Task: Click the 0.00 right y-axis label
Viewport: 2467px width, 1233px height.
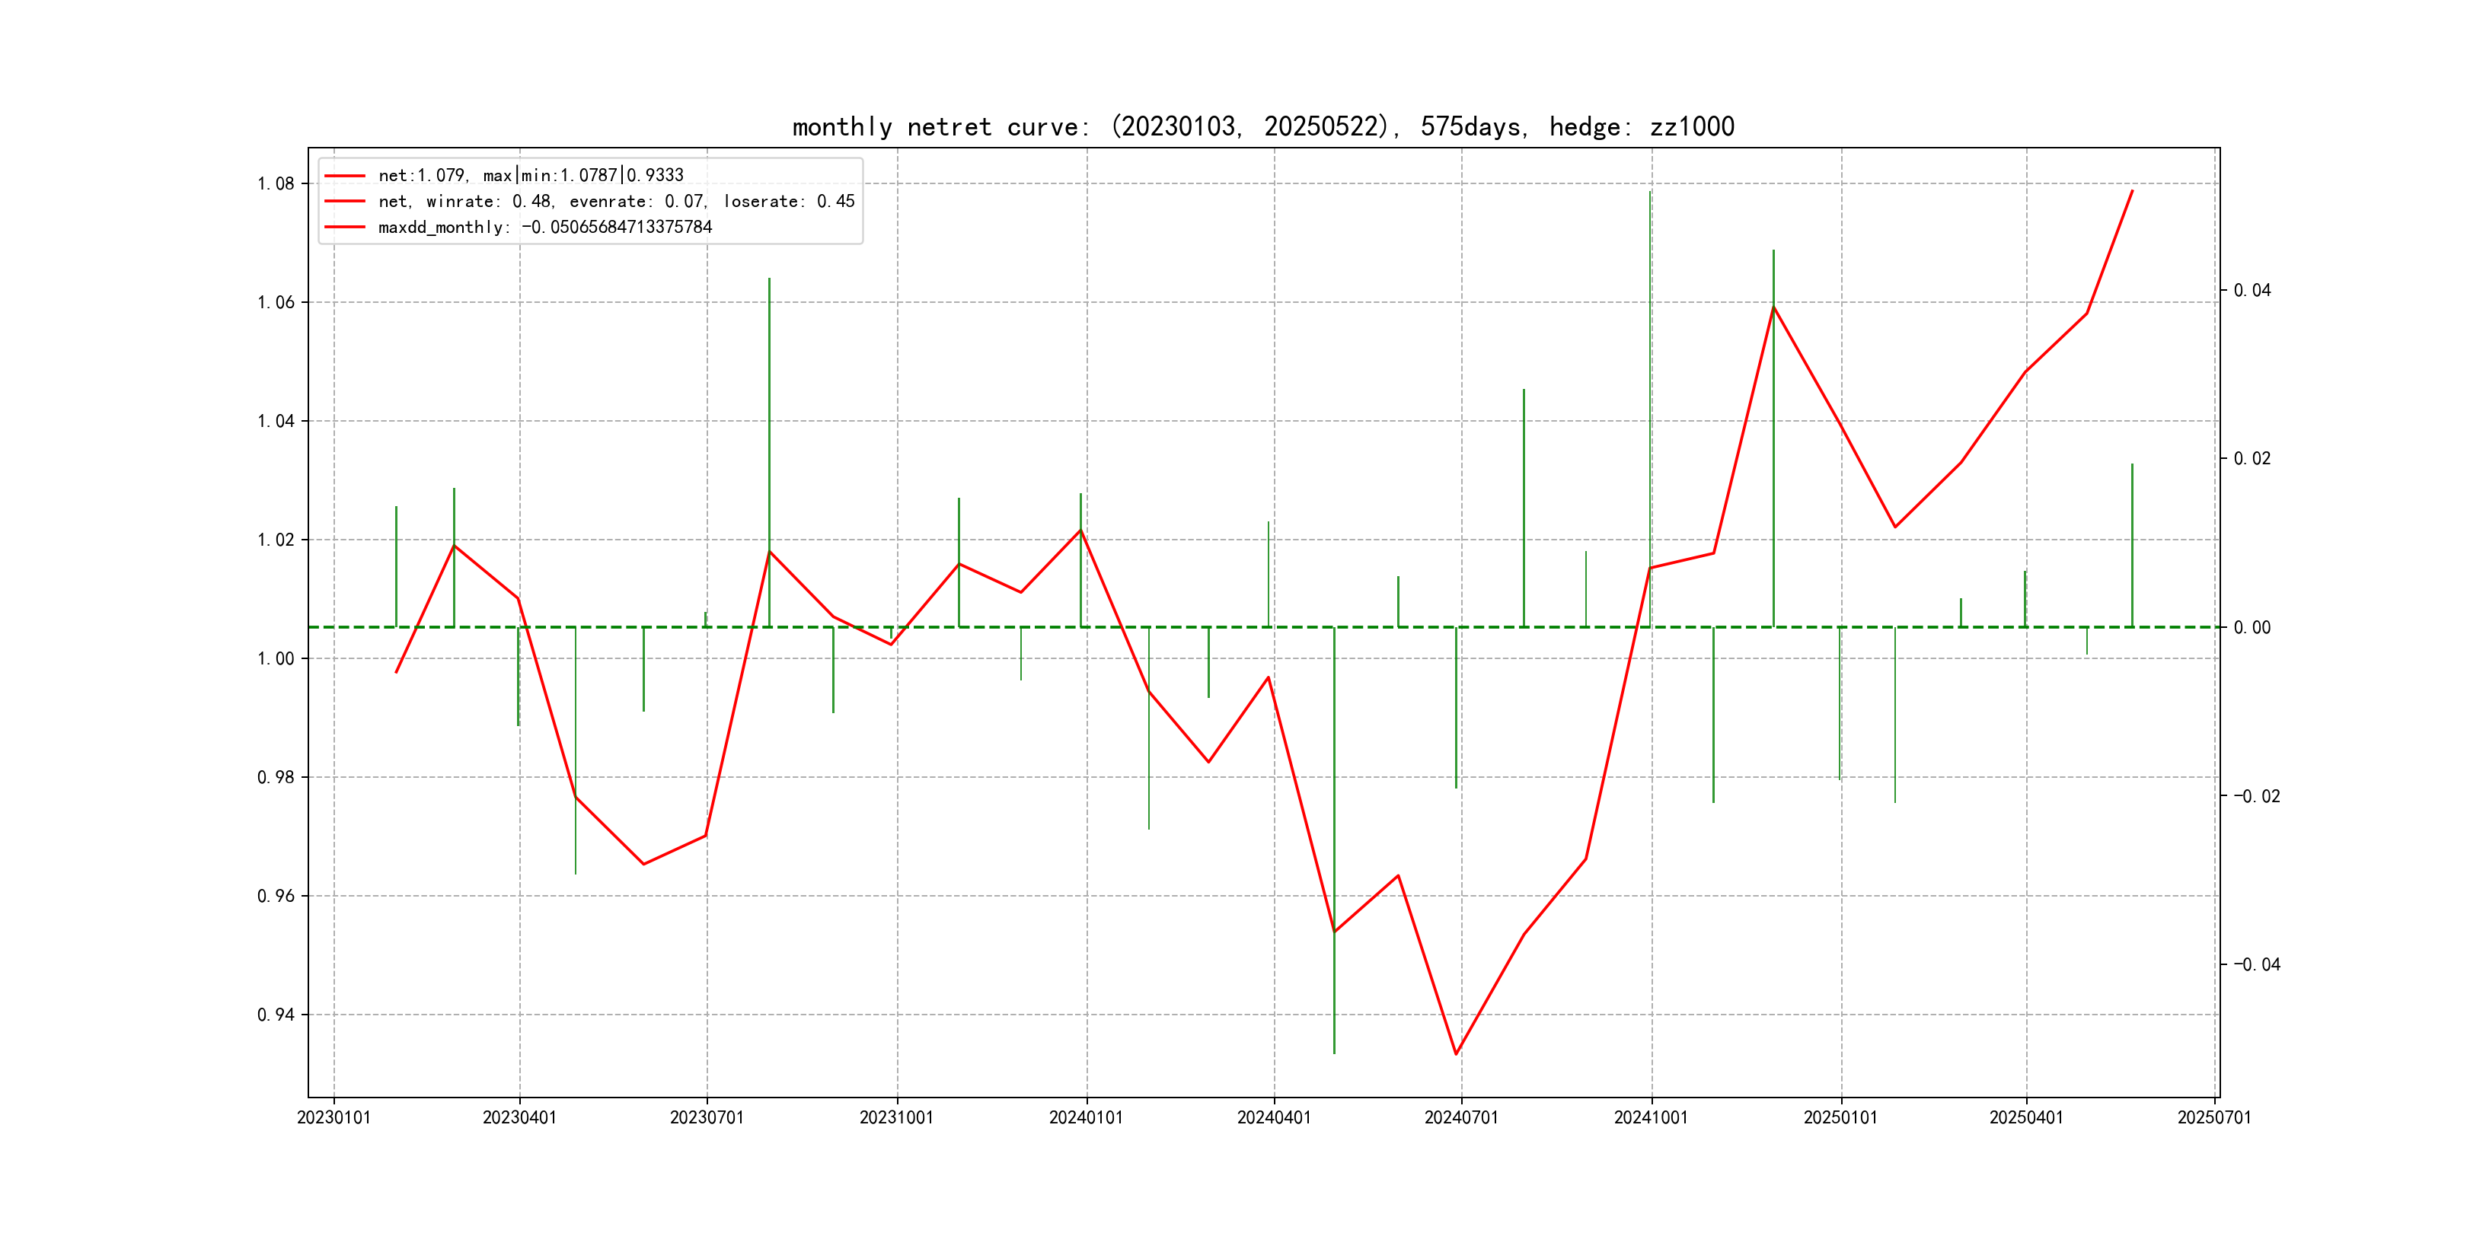Action: click(x=2252, y=627)
